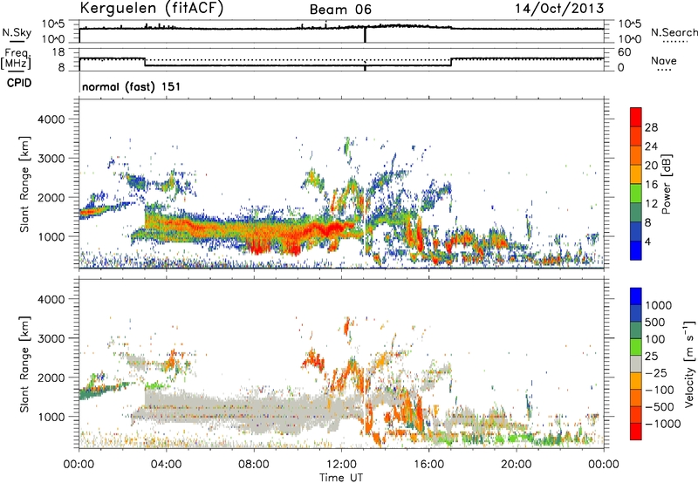Click the date '14/Oct/2013'

(x=559, y=9)
